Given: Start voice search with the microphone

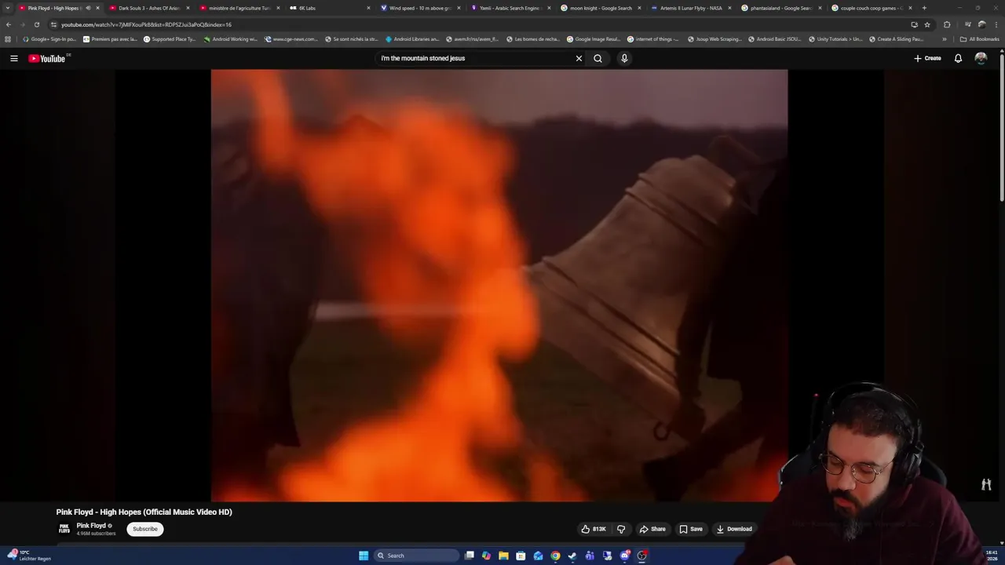Looking at the screenshot, I should (x=624, y=58).
